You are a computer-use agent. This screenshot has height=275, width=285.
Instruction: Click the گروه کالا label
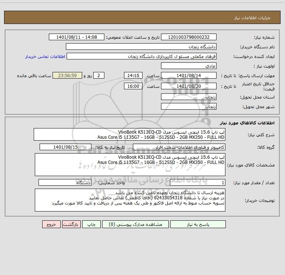tap(266, 147)
